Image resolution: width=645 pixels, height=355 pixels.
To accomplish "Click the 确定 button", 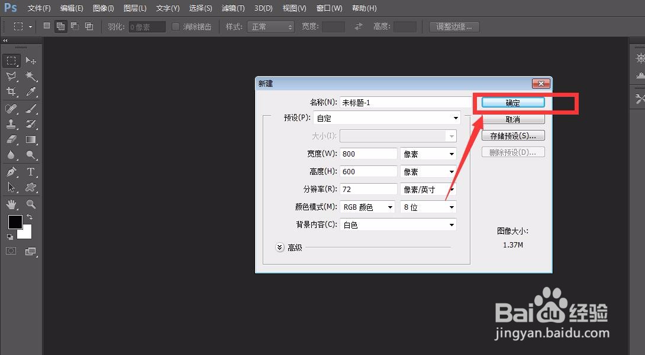I will click(512, 102).
